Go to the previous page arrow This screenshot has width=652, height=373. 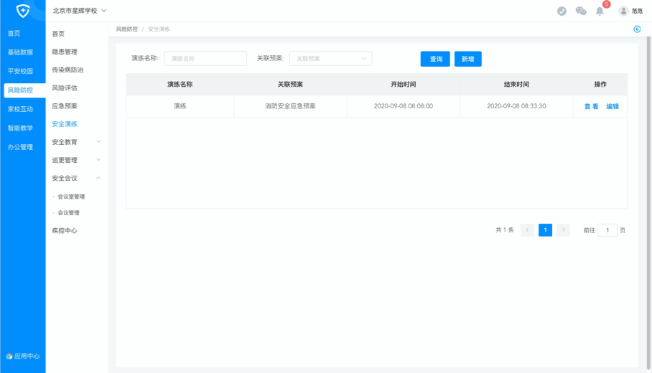point(527,230)
